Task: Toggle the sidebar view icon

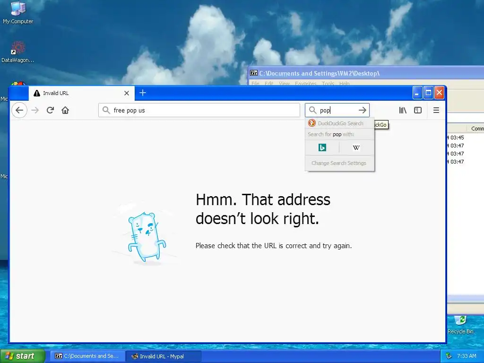Action: click(x=418, y=110)
